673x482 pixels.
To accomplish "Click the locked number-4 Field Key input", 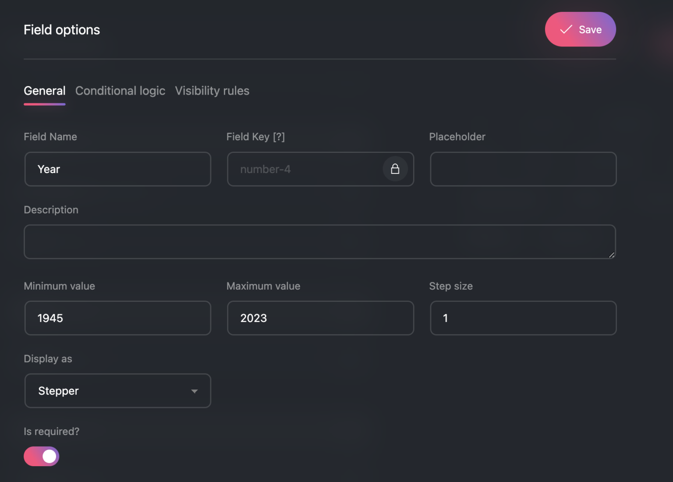I will click(x=302, y=169).
